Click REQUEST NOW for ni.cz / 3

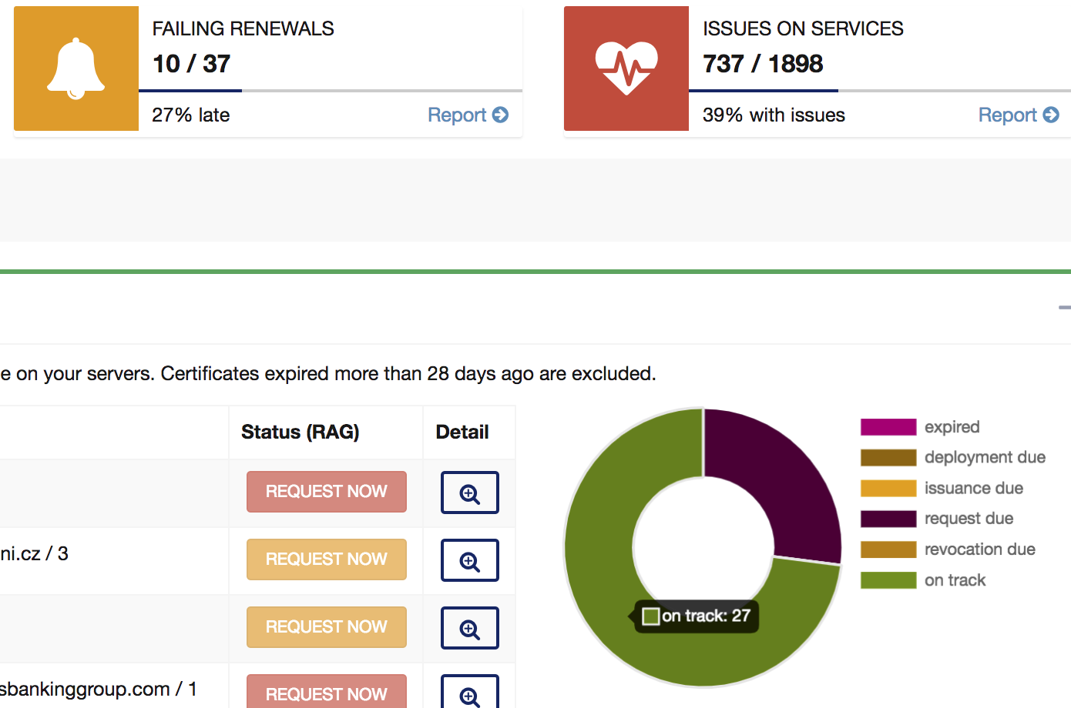tap(327, 559)
